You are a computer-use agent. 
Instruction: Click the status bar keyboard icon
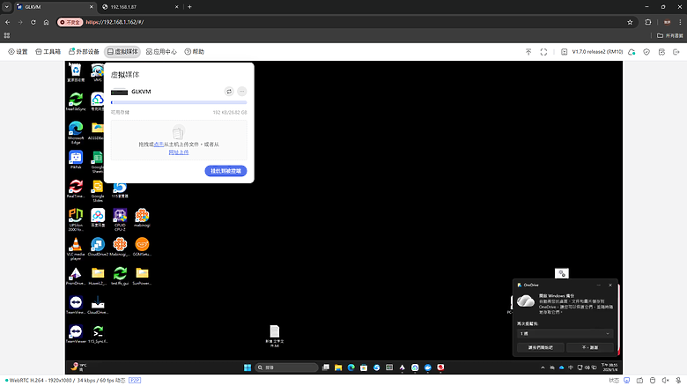point(639,381)
